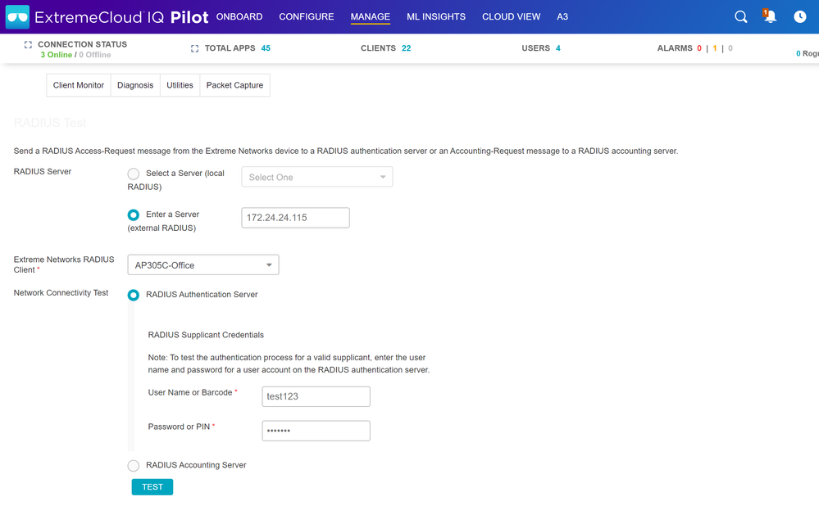Click the 3 Online status link
The width and height of the screenshot is (819, 515).
click(57, 55)
